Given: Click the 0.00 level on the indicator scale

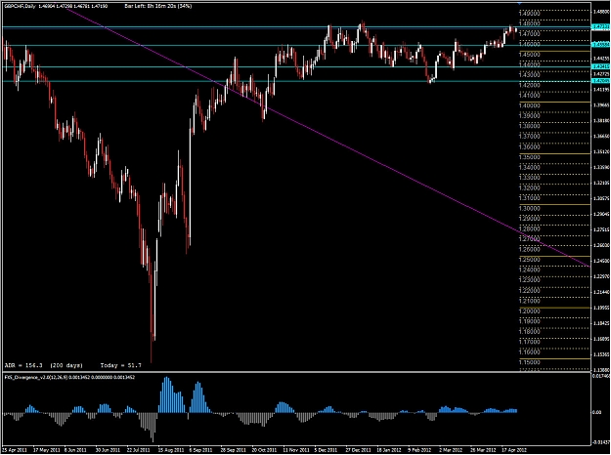Looking at the screenshot, I should 596,412.
